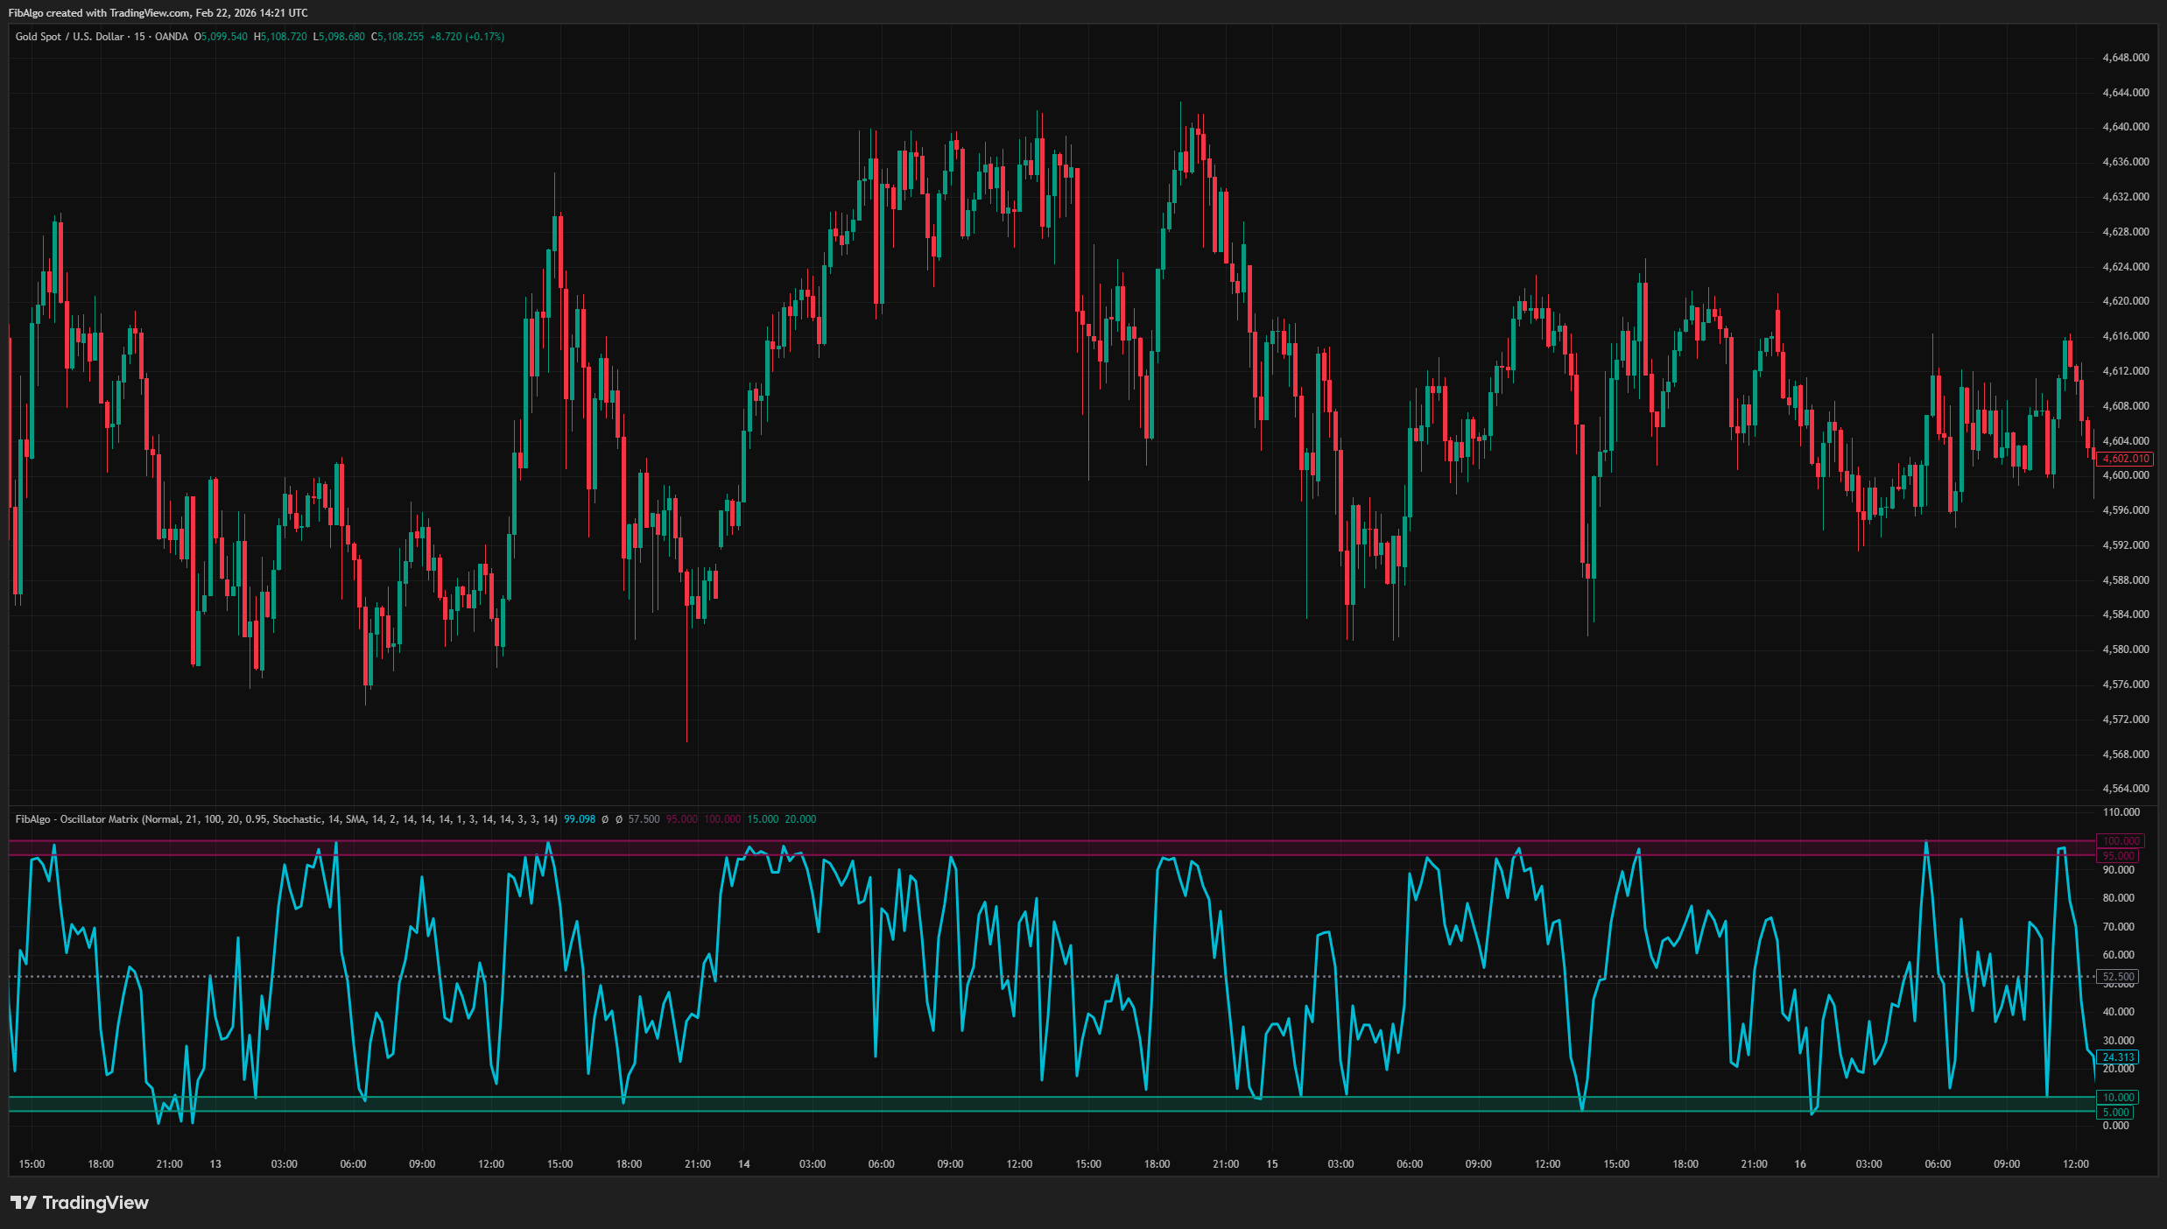
Task: Click the open value 5,099.540 in the legend
Action: [x=221, y=37]
